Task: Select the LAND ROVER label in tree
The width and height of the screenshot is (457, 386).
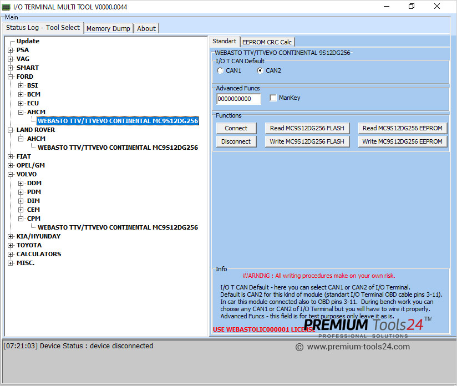Action: coord(35,130)
